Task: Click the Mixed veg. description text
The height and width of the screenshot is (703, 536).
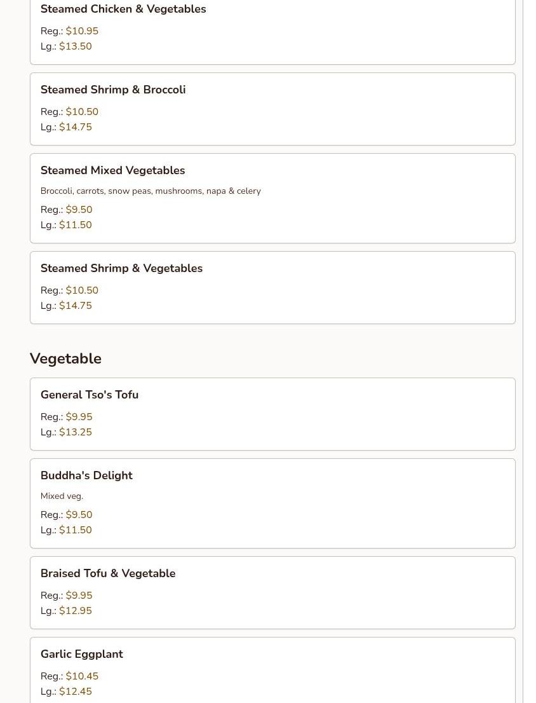Action: coord(62,496)
